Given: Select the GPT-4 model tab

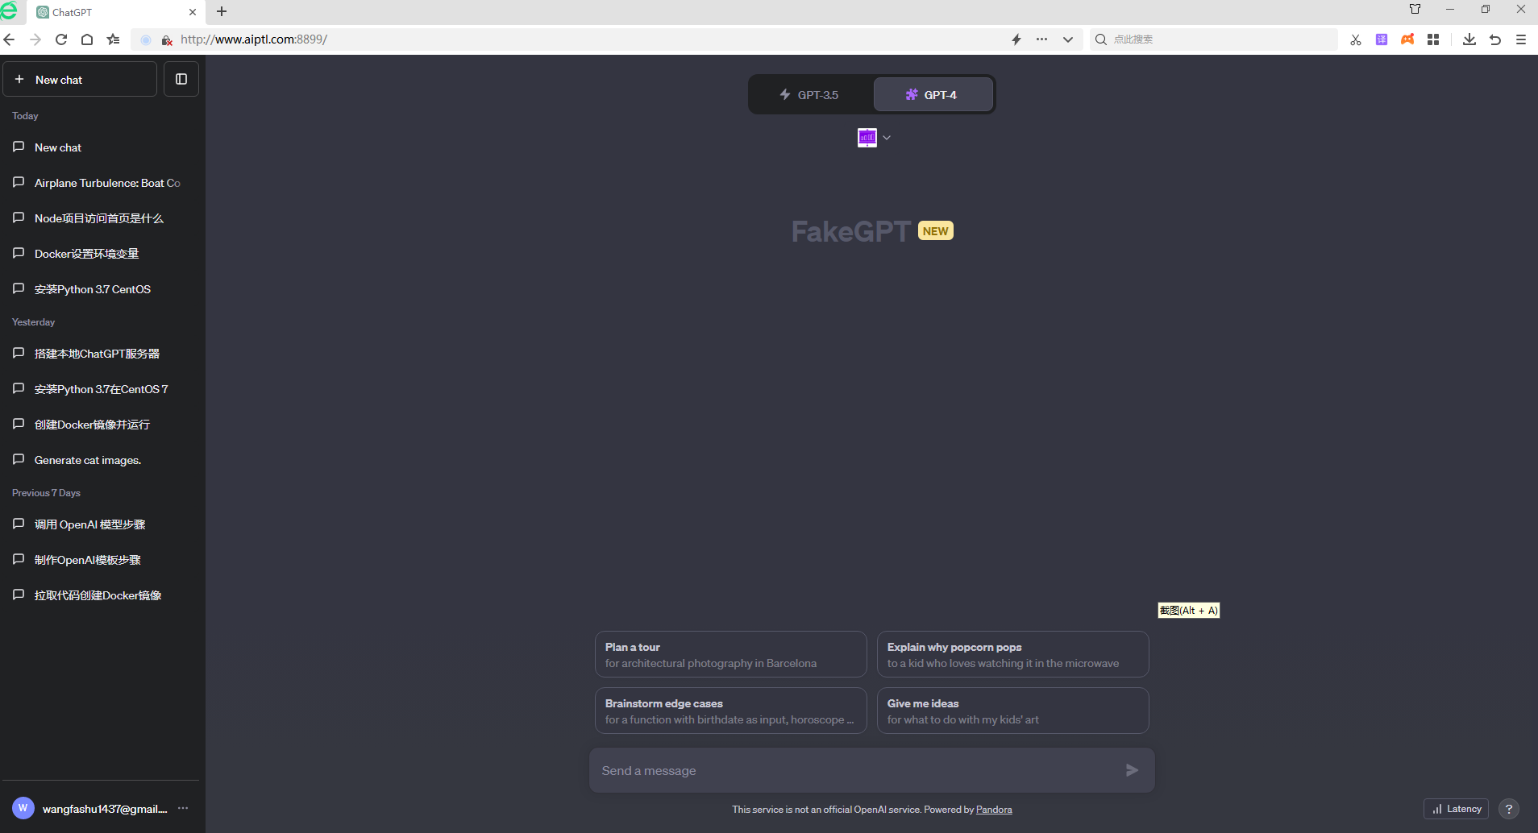Looking at the screenshot, I should 933,94.
